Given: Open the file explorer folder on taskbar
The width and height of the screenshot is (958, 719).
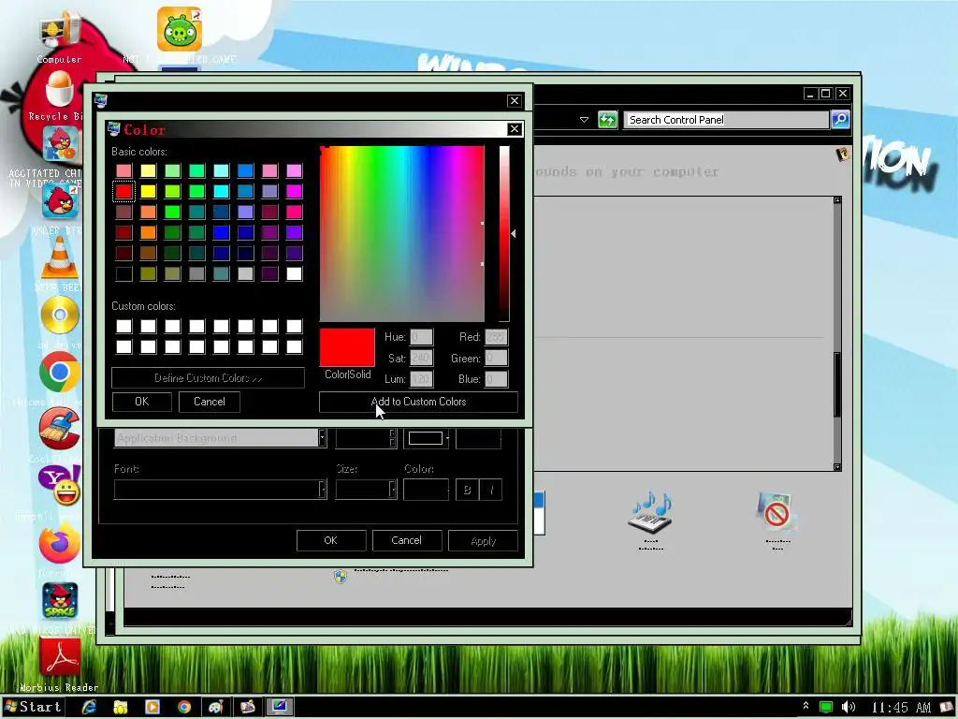Looking at the screenshot, I should click(x=121, y=707).
